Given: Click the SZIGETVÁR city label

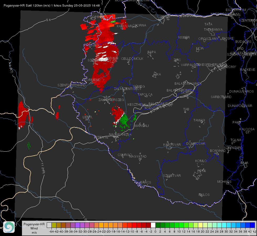Looking at the screenshot, I should click(172, 176).
